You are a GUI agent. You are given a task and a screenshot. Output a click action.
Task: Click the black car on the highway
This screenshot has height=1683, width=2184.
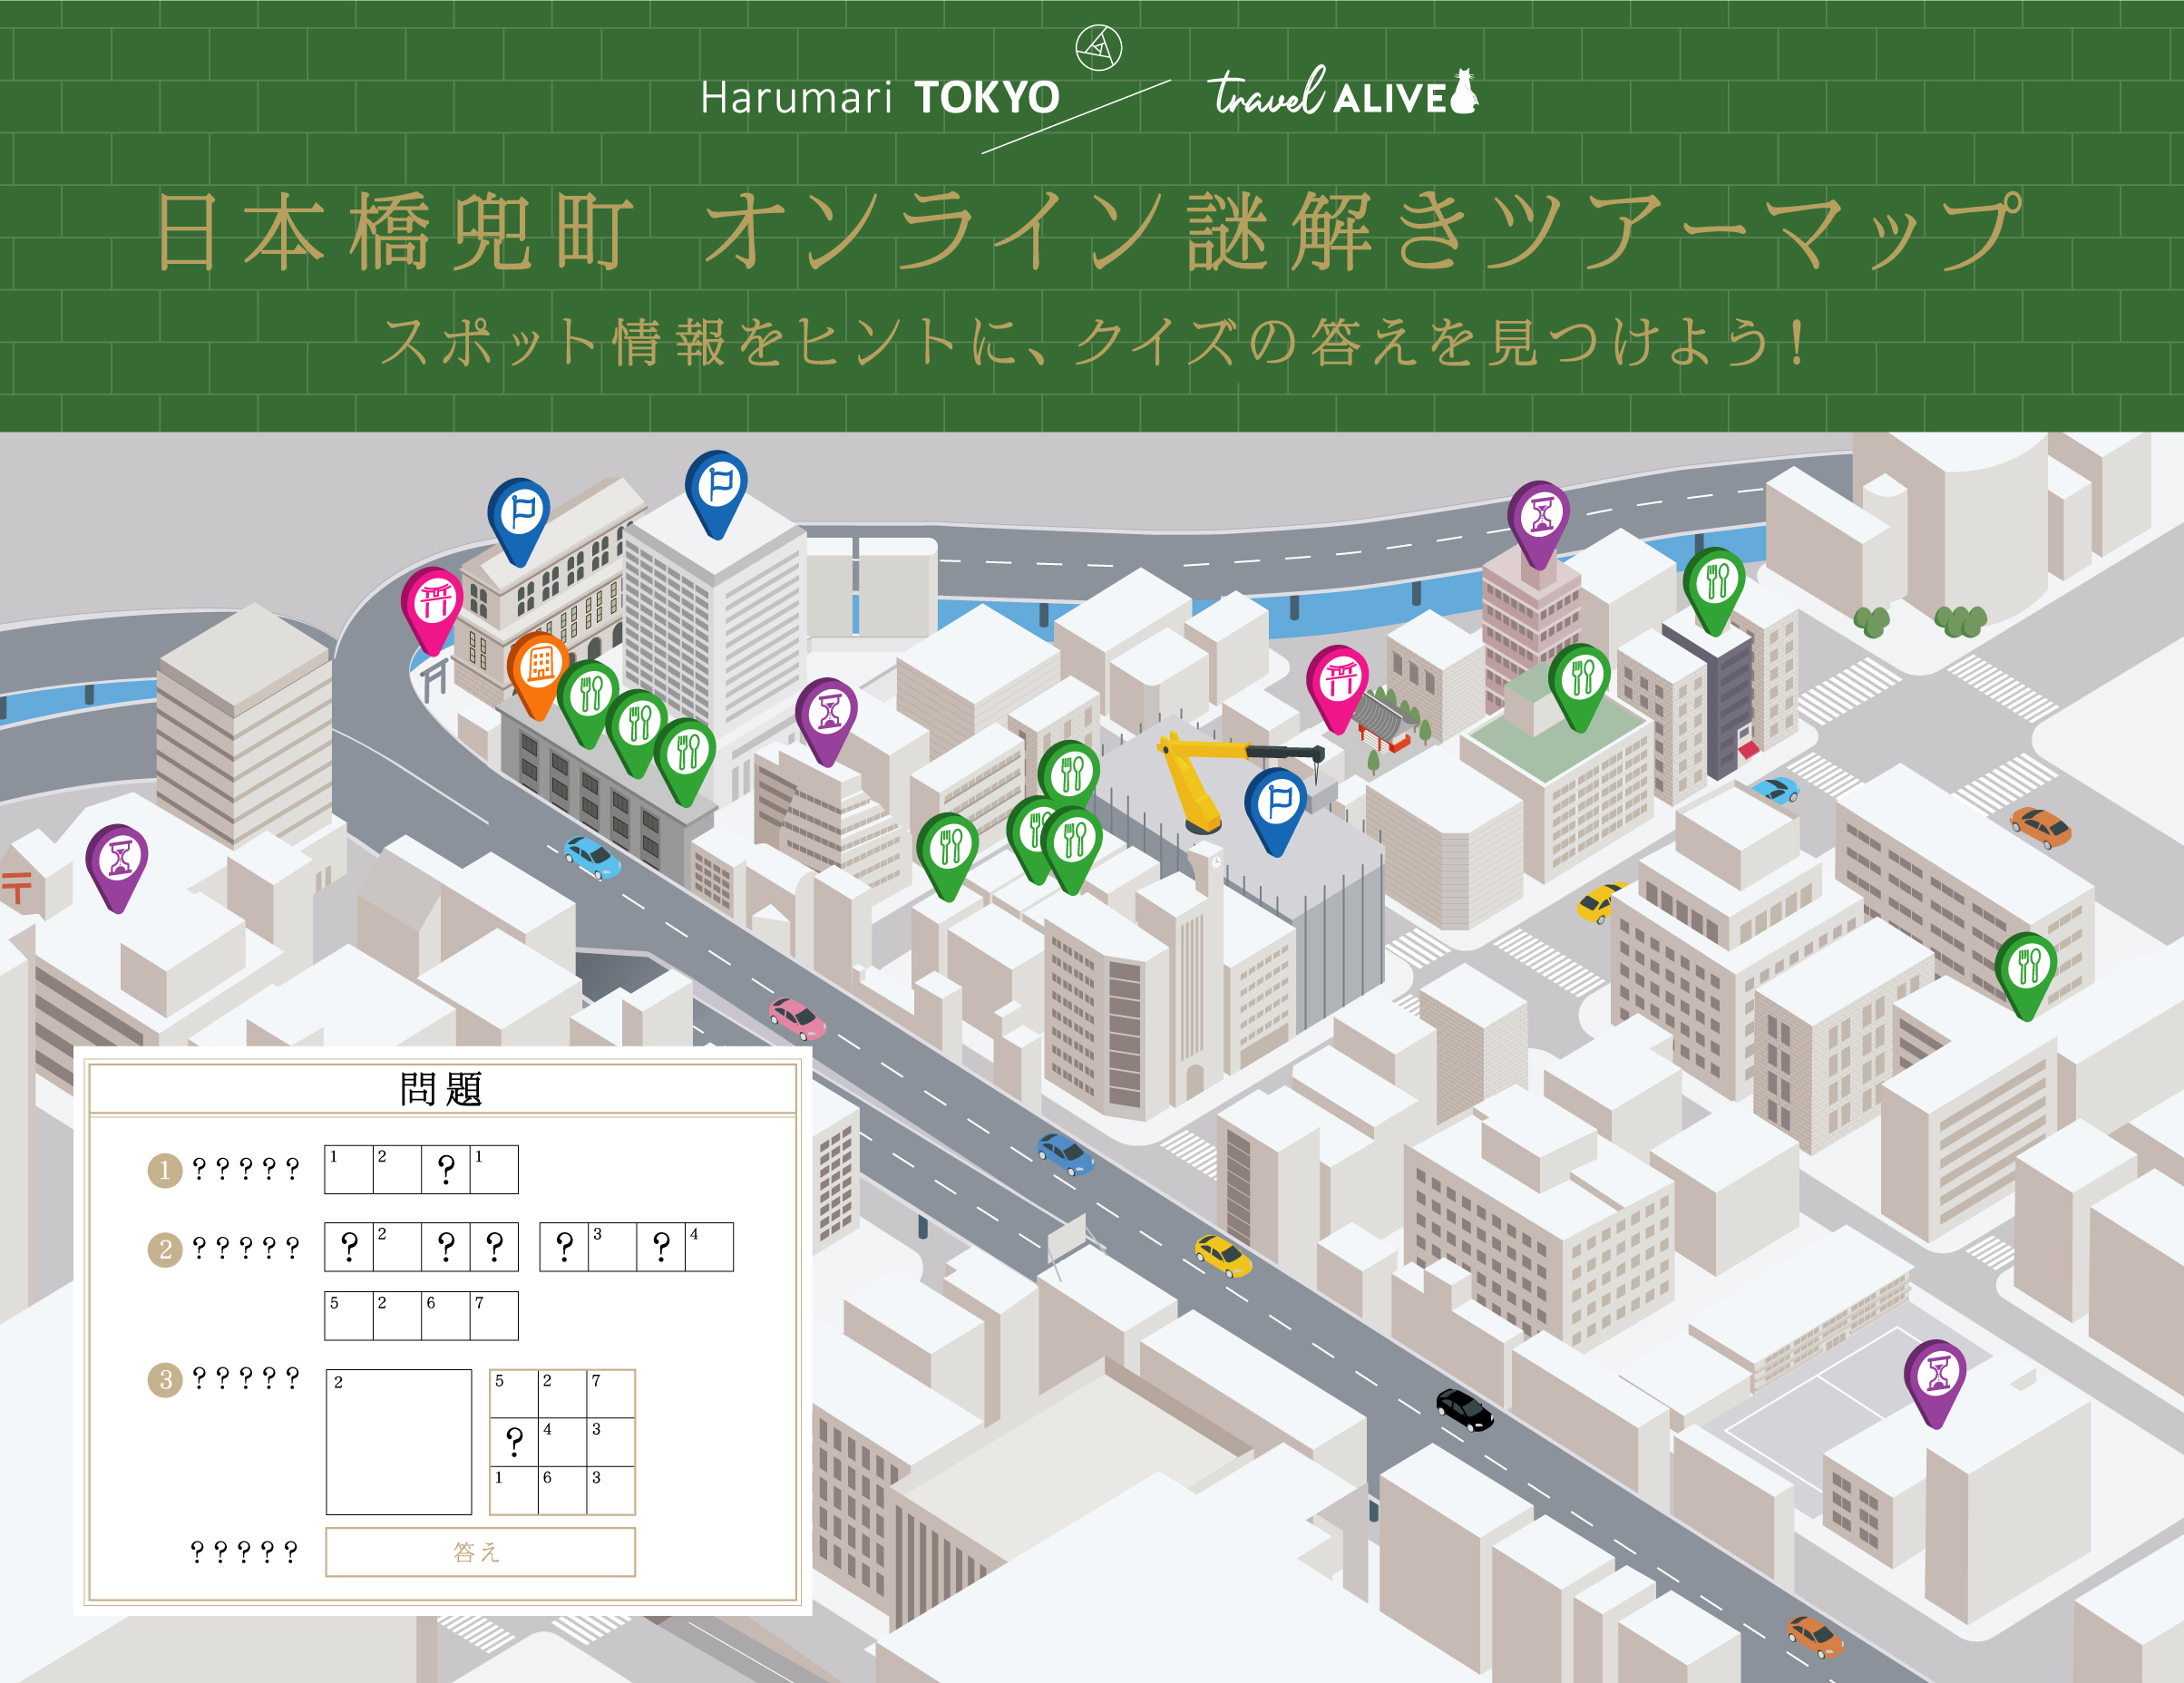[1464, 1408]
